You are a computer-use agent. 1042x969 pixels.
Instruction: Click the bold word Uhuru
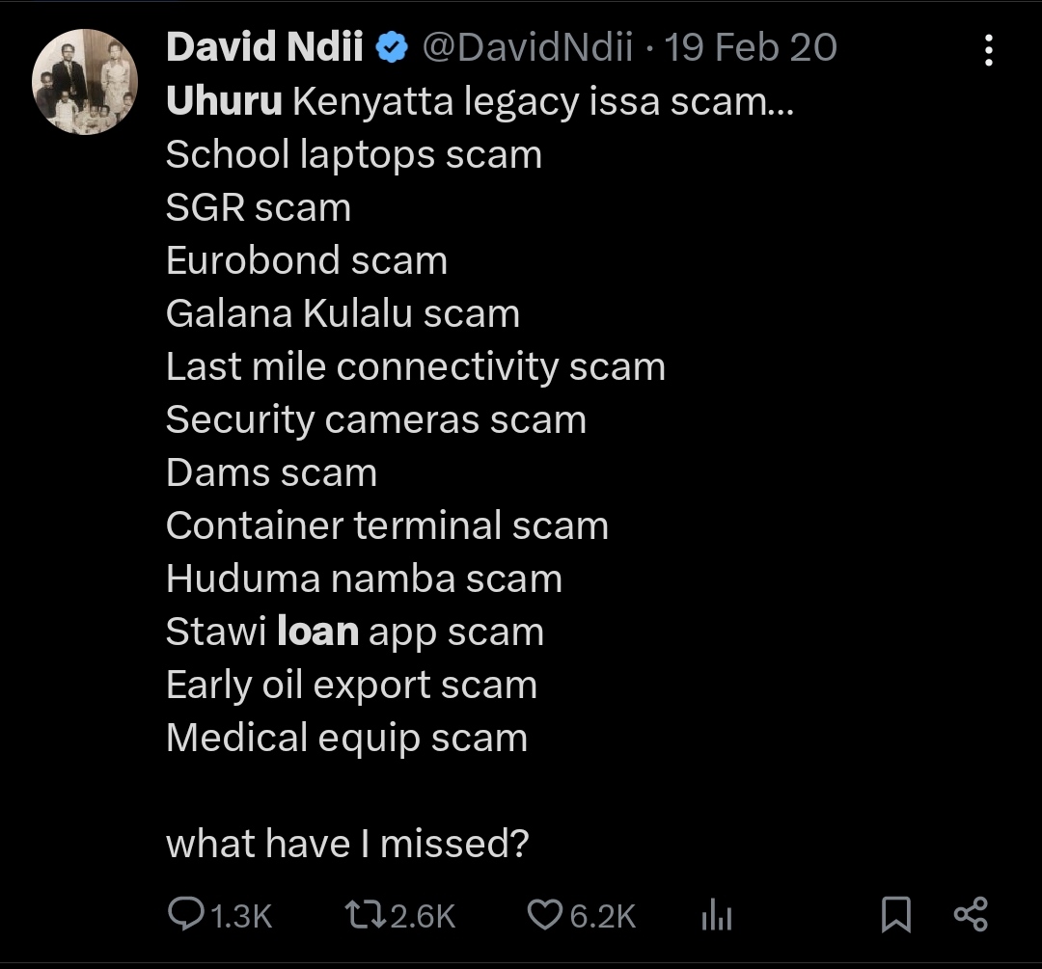coord(224,101)
